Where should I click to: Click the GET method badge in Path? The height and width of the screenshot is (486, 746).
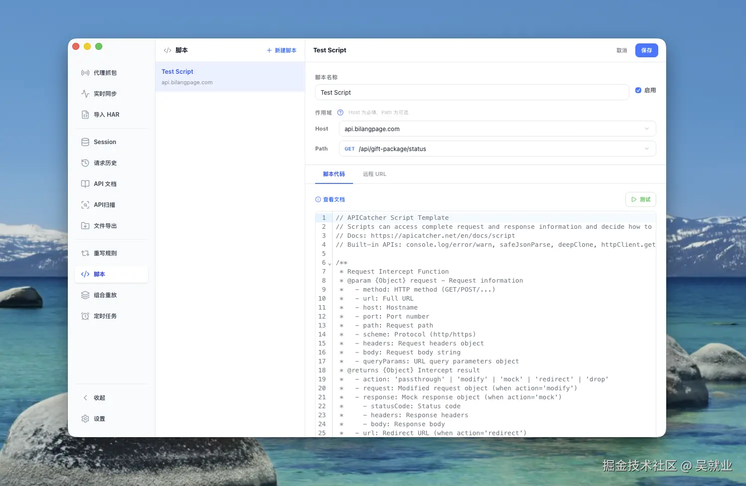(350, 149)
